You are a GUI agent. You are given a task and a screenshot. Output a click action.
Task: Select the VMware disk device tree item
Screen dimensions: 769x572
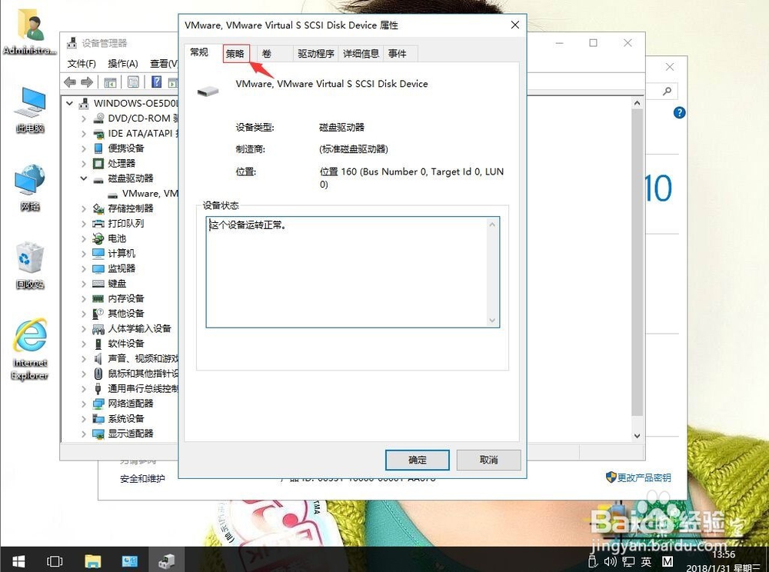tap(150, 194)
